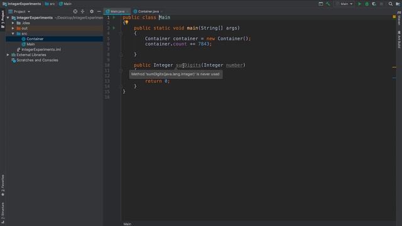This screenshot has height=226, width=402.
Task: Toggle the 1: Project side tool button
Action: pos(3,19)
